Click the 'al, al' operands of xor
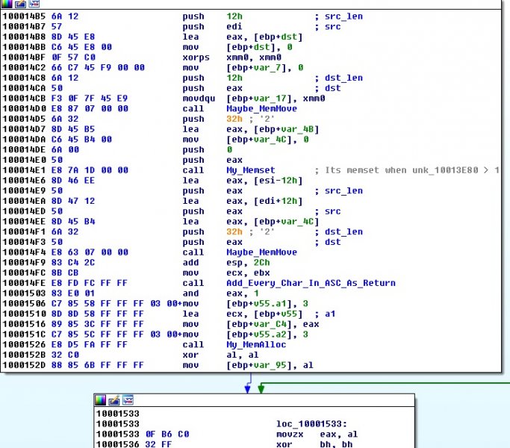Image resolution: width=510 pixels, height=448 pixels. (243, 355)
